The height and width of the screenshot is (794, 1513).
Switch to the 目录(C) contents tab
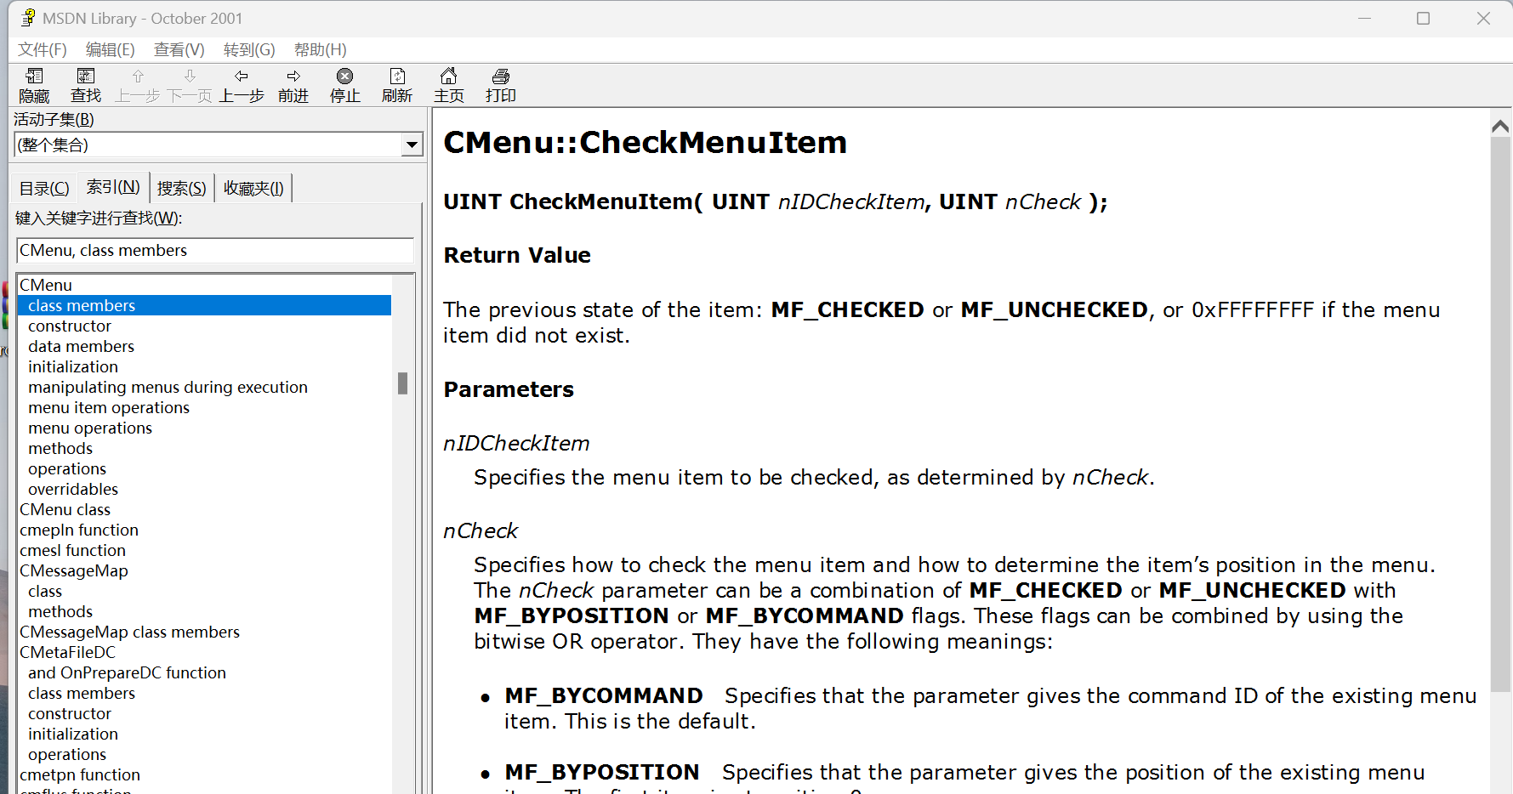44,188
